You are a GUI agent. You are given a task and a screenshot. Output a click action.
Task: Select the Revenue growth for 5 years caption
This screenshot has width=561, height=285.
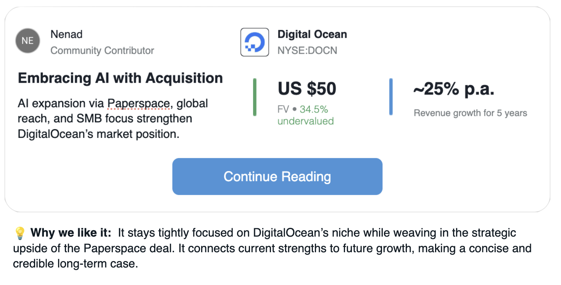[x=471, y=113]
